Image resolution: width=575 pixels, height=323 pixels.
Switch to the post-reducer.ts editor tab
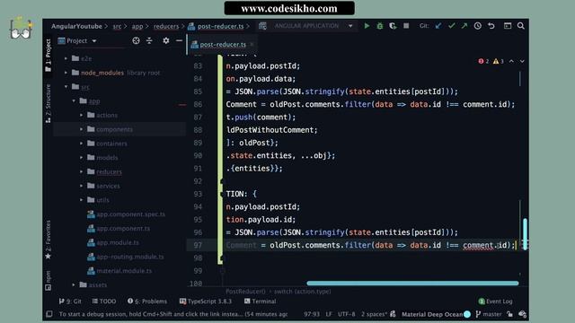coord(223,44)
